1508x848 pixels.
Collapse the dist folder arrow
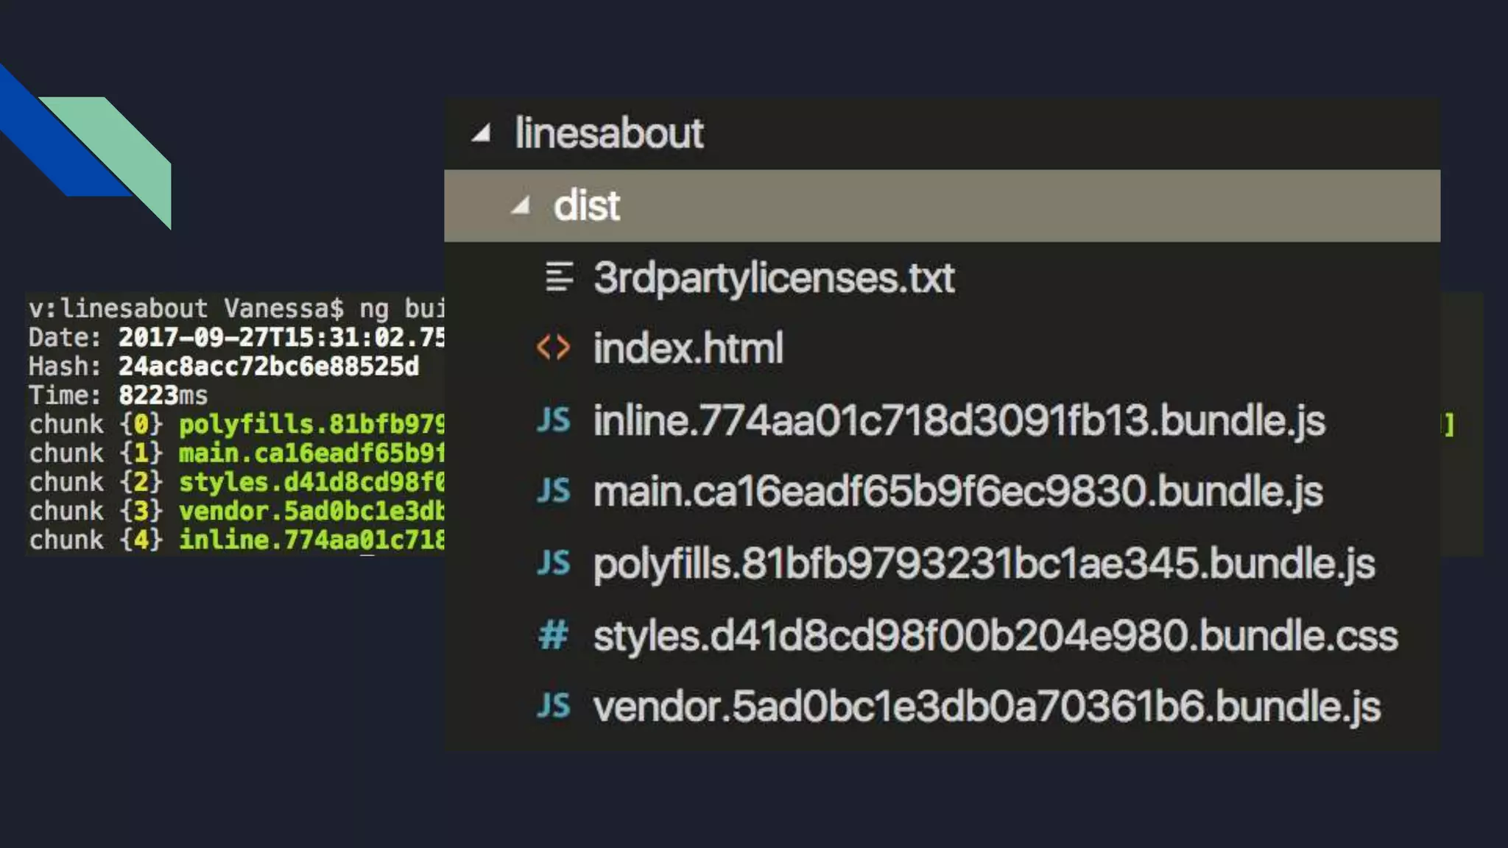[x=521, y=205]
